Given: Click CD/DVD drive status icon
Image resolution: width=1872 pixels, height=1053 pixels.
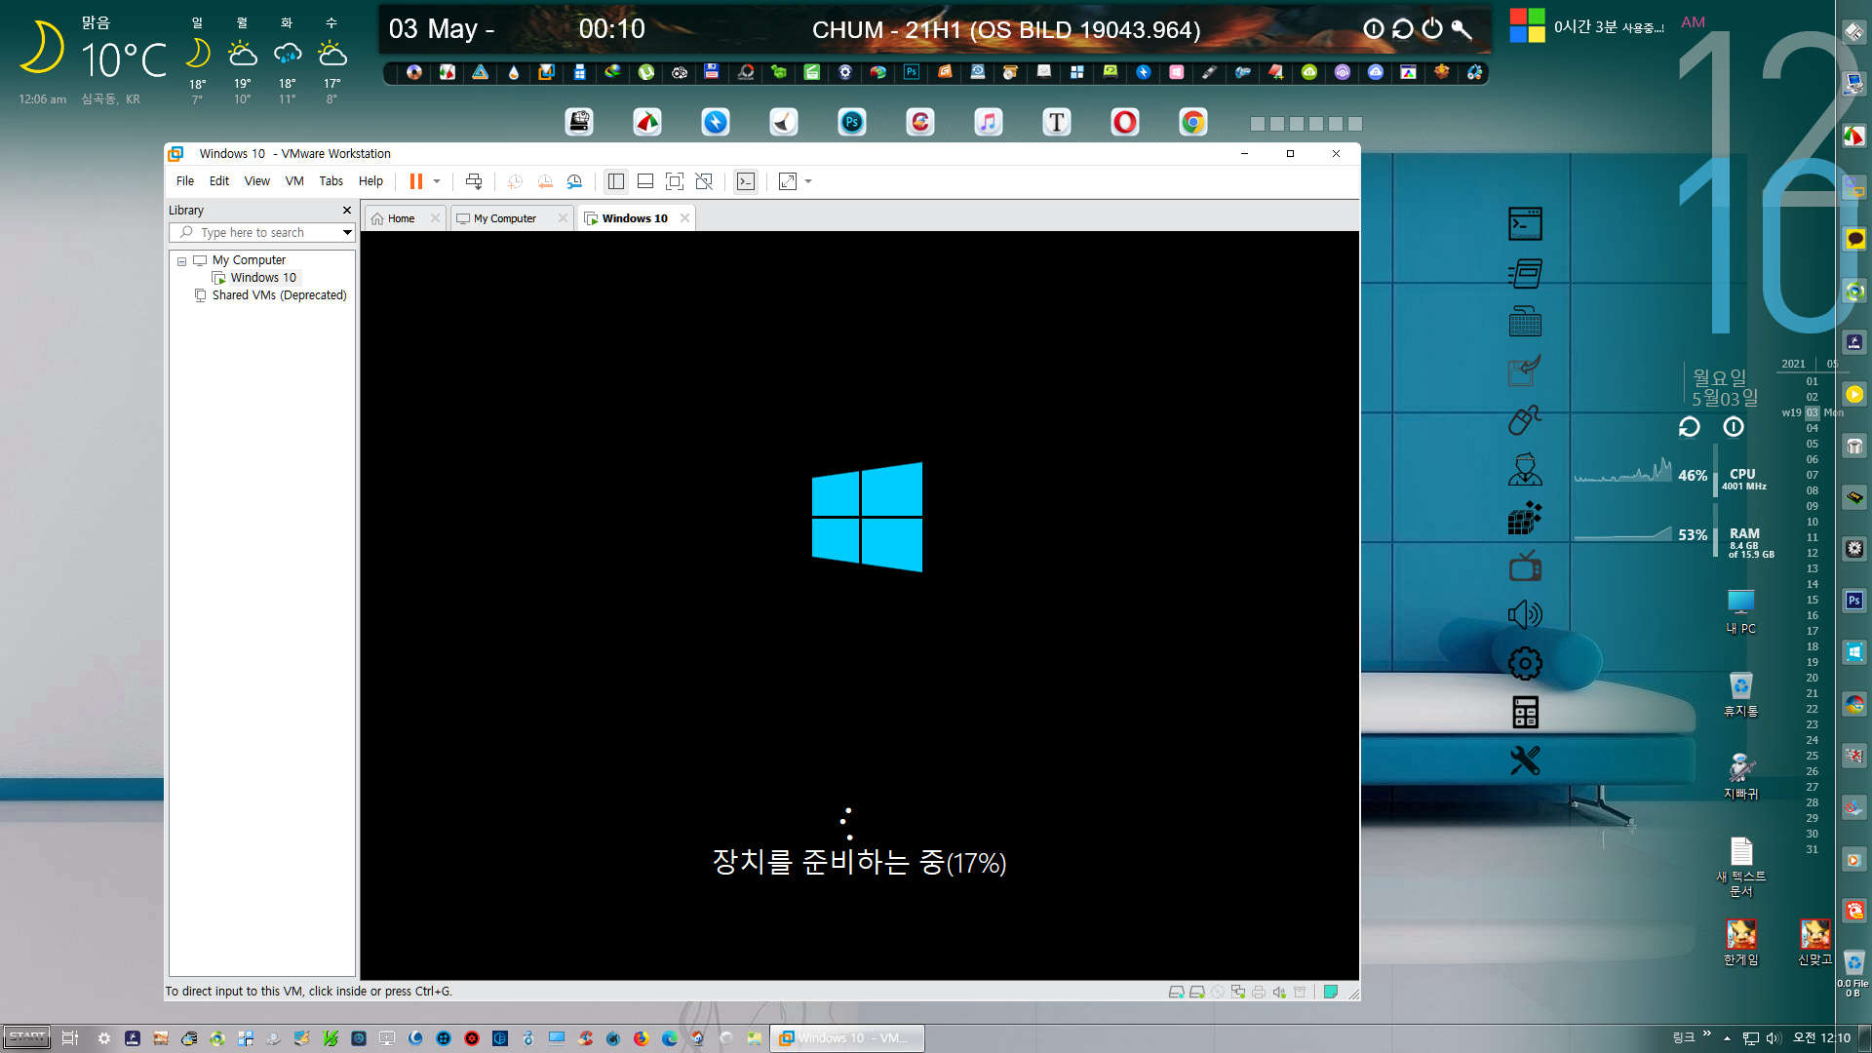Looking at the screenshot, I should tap(1217, 993).
